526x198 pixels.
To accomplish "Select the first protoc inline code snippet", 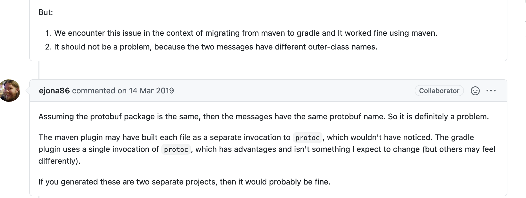I will coord(307,138).
